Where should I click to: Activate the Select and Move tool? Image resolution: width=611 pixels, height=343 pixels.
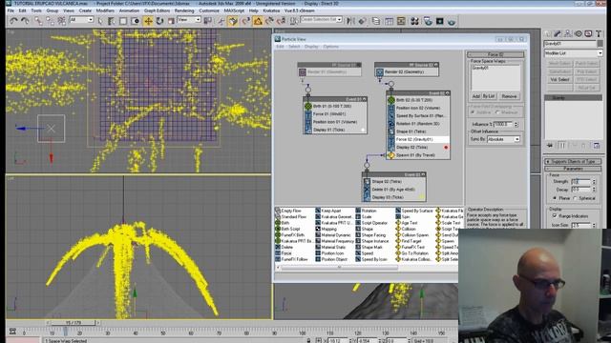(x=148, y=21)
